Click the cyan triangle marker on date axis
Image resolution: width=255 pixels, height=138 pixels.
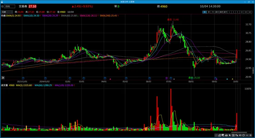point(227,79)
